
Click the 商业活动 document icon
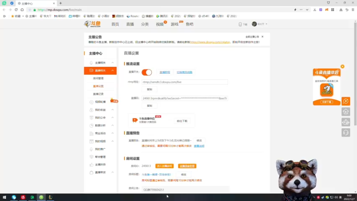click(91, 133)
